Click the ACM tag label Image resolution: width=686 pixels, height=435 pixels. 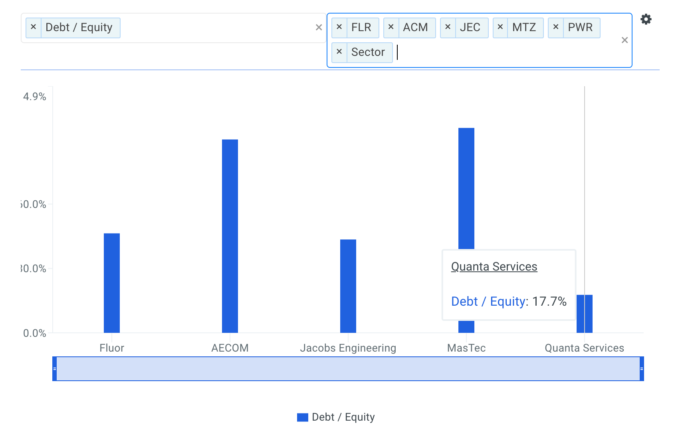(x=416, y=28)
